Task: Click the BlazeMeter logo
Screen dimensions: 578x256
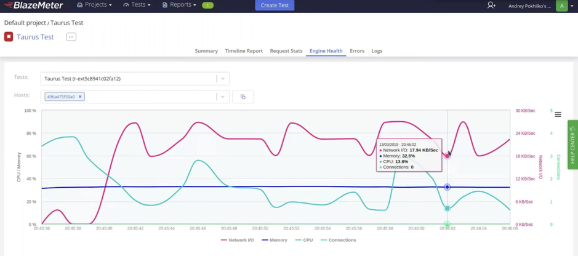Action: point(33,5)
